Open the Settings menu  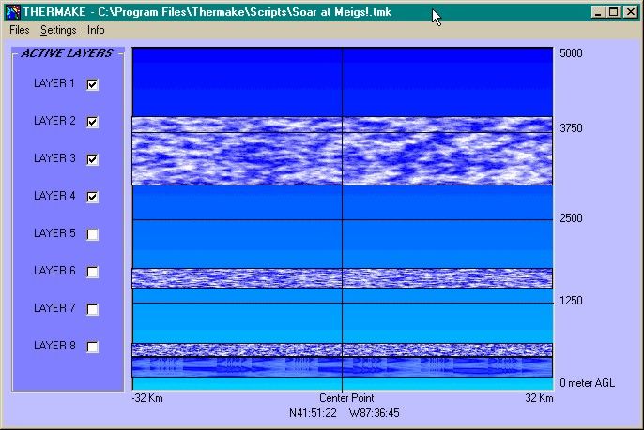[58, 30]
